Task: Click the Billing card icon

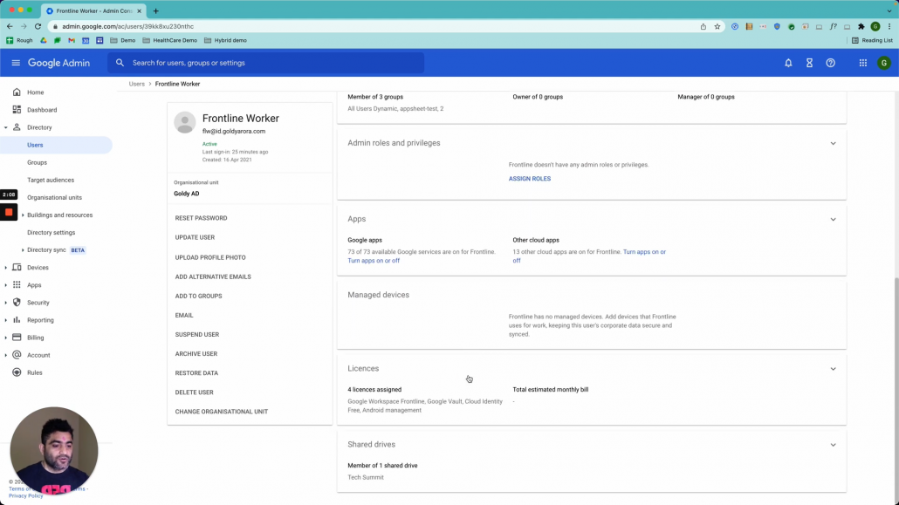Action: [x=17, y=337]
